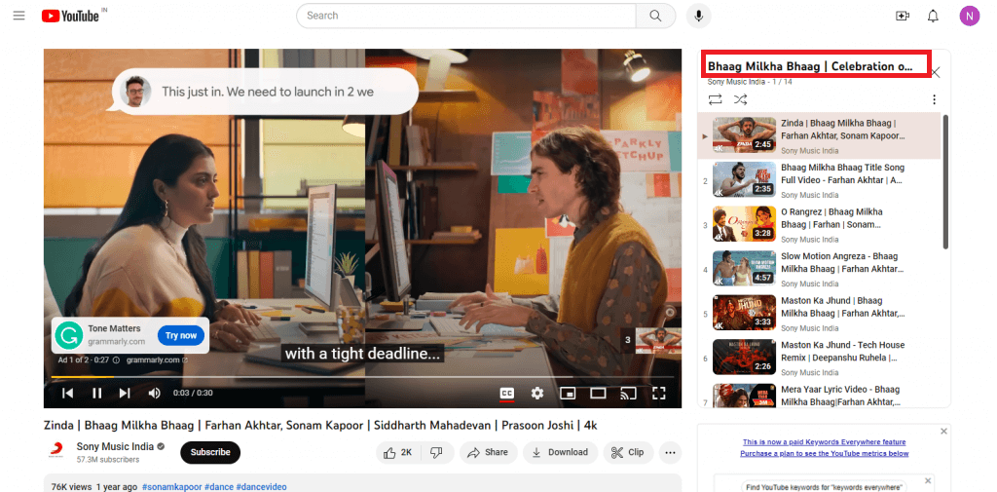Skip to next video
Viewport: 997px width, 492px height.
click(x=125, y=394)
